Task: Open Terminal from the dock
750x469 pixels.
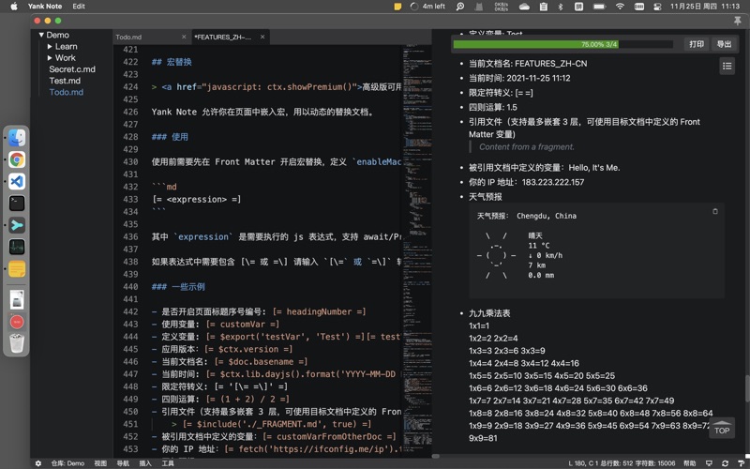Action: 17,203
